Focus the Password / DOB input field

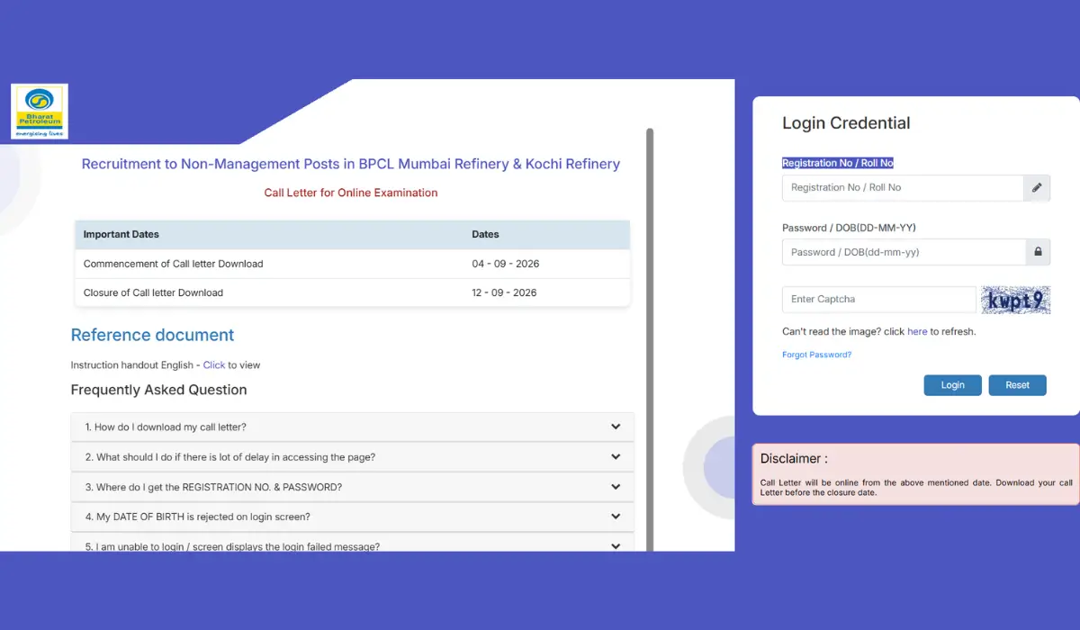point(904,252)
